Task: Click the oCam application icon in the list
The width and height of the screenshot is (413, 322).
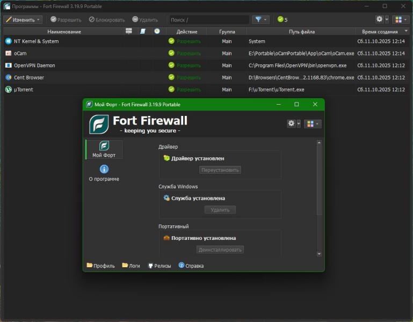Action: click(9, 53)
